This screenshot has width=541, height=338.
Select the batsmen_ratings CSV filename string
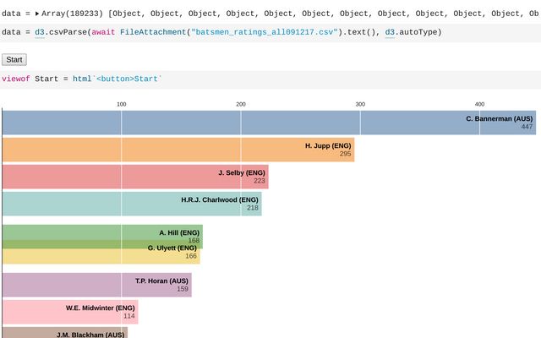(x=265, y=32)
